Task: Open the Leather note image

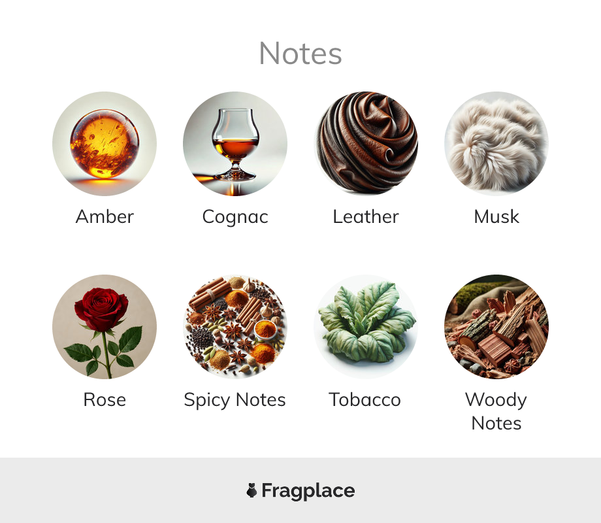Action: pyautogui.click(x=366, y=144)
